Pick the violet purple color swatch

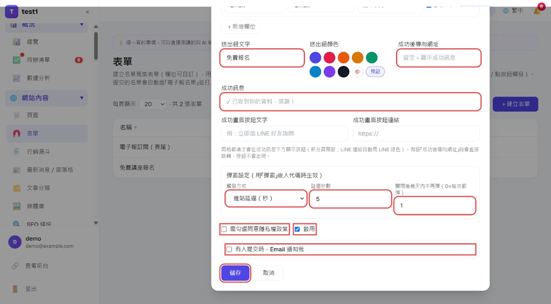tap(330, 72)
